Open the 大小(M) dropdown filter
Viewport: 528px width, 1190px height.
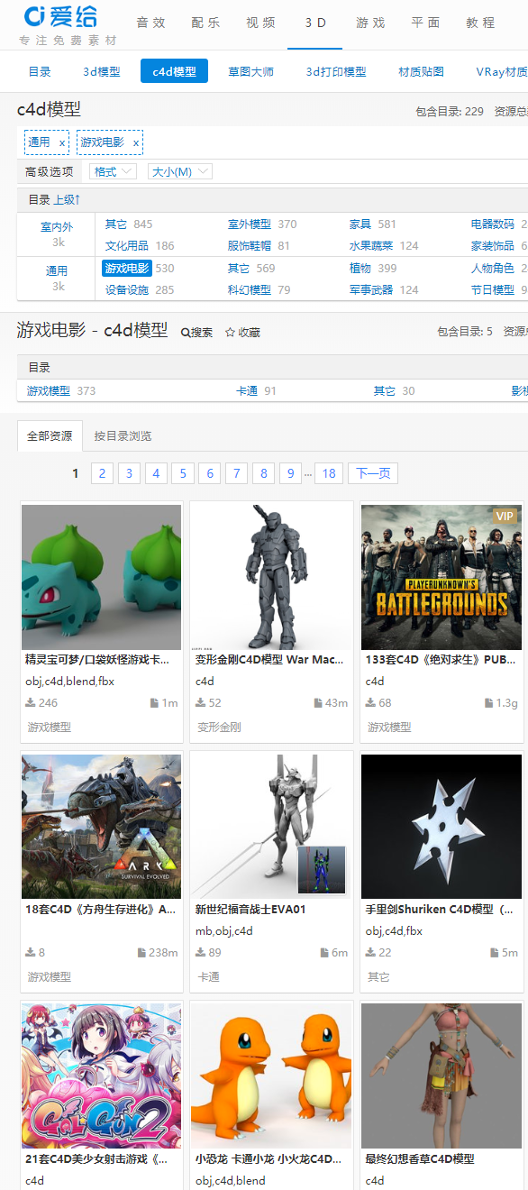click(179, 171)
